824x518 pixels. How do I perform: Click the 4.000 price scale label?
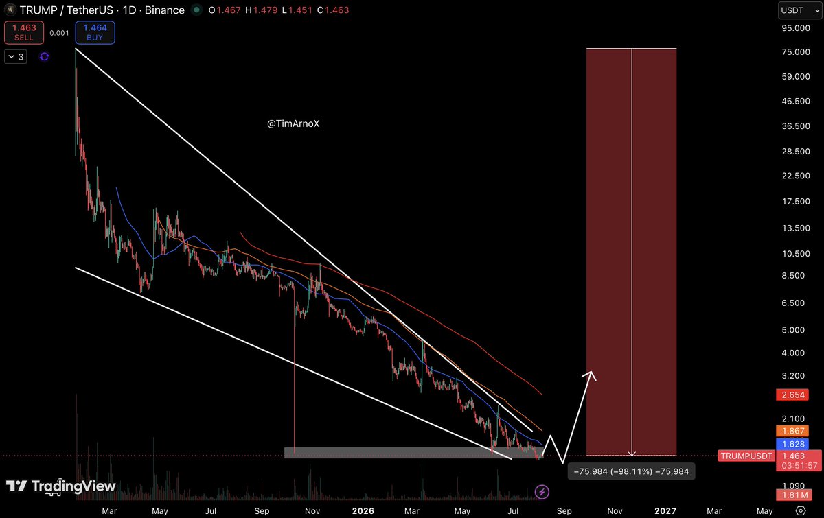pos(792,353)
